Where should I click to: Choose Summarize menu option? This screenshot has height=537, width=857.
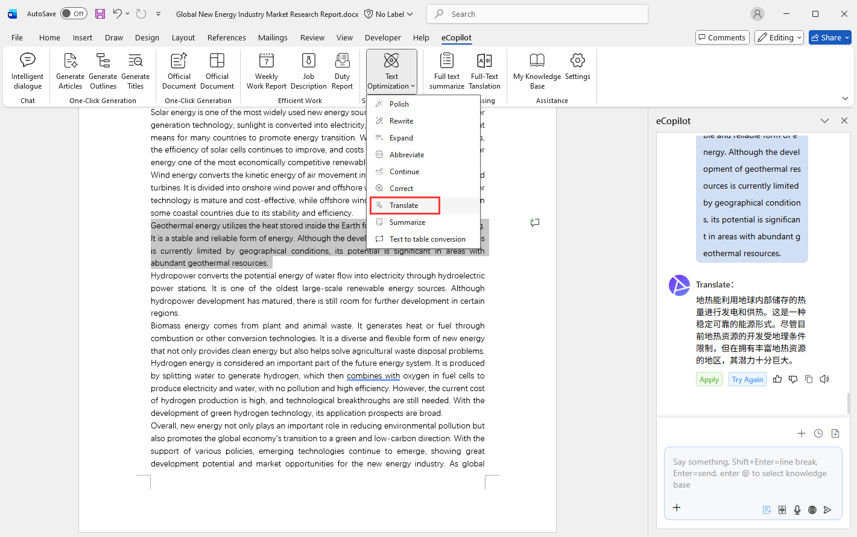point(407,222)
